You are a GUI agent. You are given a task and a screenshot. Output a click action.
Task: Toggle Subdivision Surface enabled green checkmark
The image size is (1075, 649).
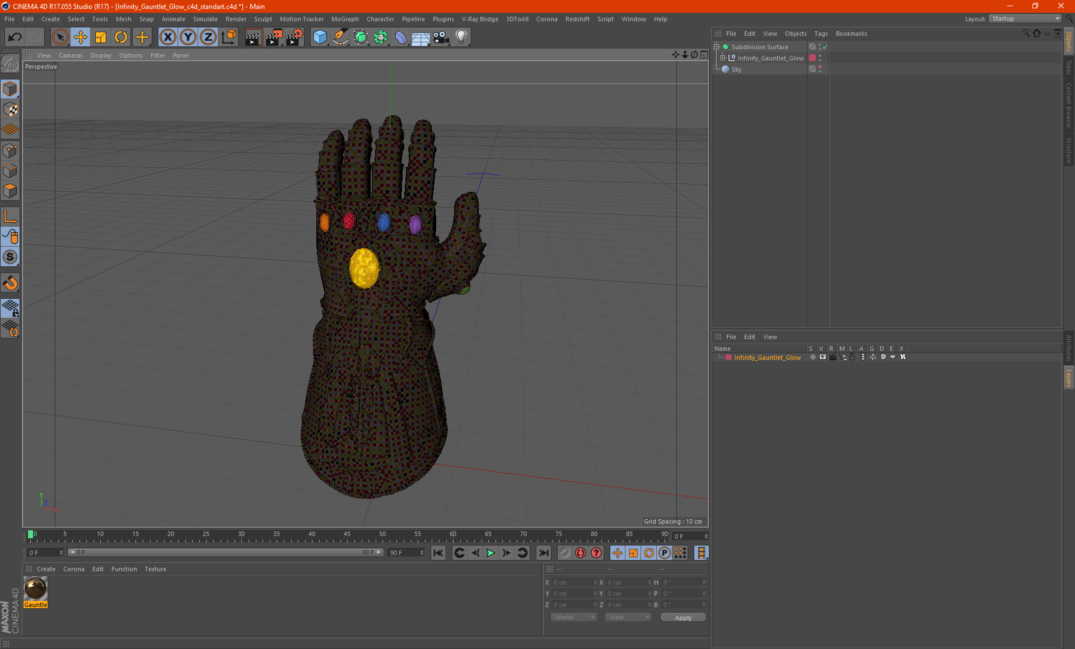[825, 47]
